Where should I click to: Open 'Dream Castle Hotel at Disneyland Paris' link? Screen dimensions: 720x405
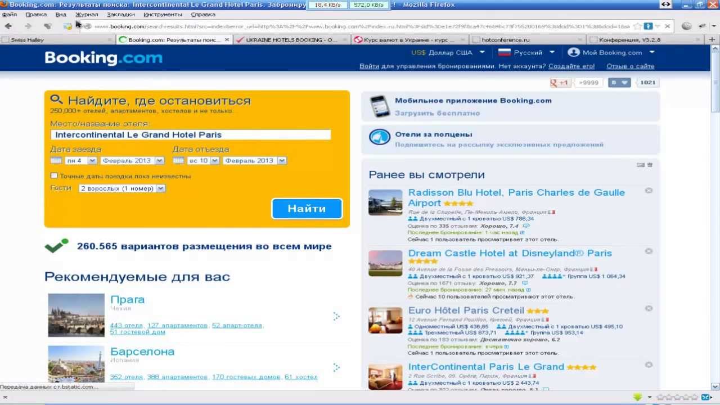click(510, 253)
